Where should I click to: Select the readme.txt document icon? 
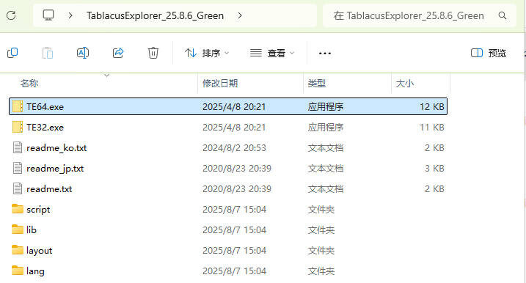click(x=18, y=188)
